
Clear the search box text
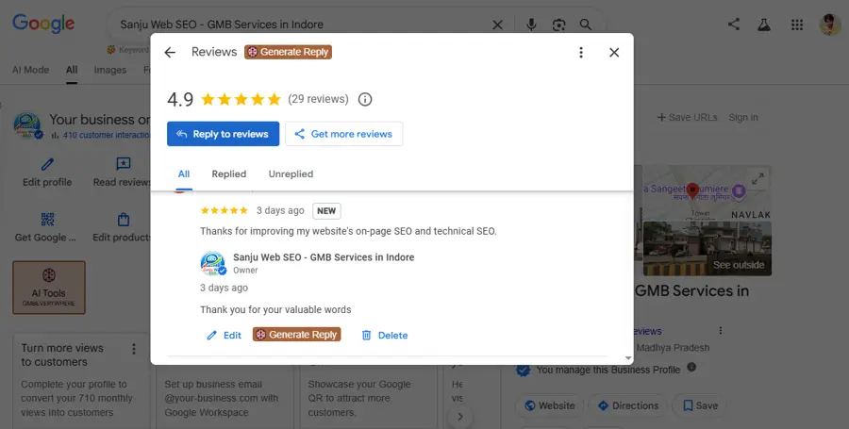tap(497, 25)
